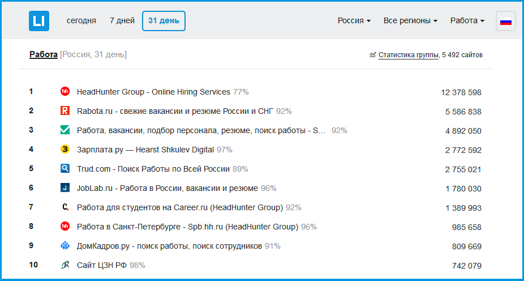The height and width of the screenshot is (281, 524).
Task: Click the 1 389 993 visitor count
Action: click(x=463, y=208)
